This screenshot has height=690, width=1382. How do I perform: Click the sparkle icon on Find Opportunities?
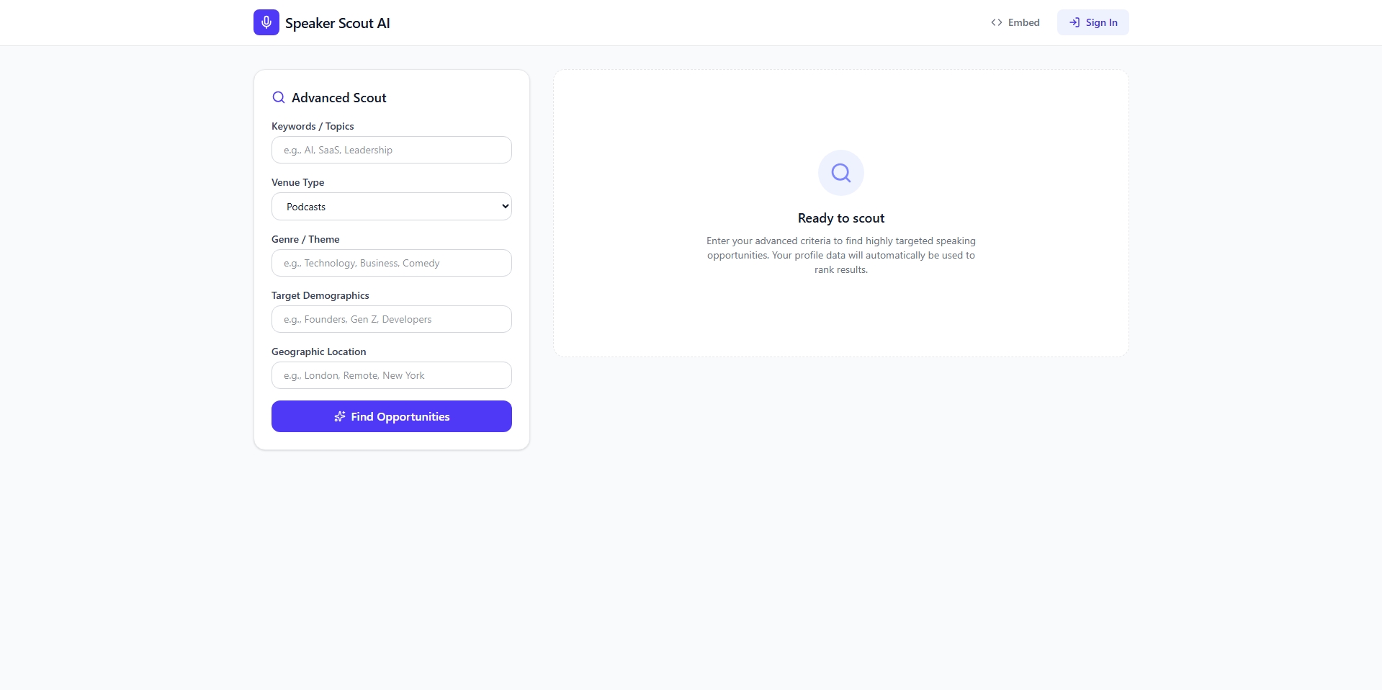[x=340, y=416]
